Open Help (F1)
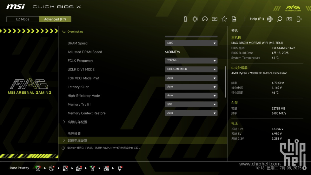 [x=257, y=19]
